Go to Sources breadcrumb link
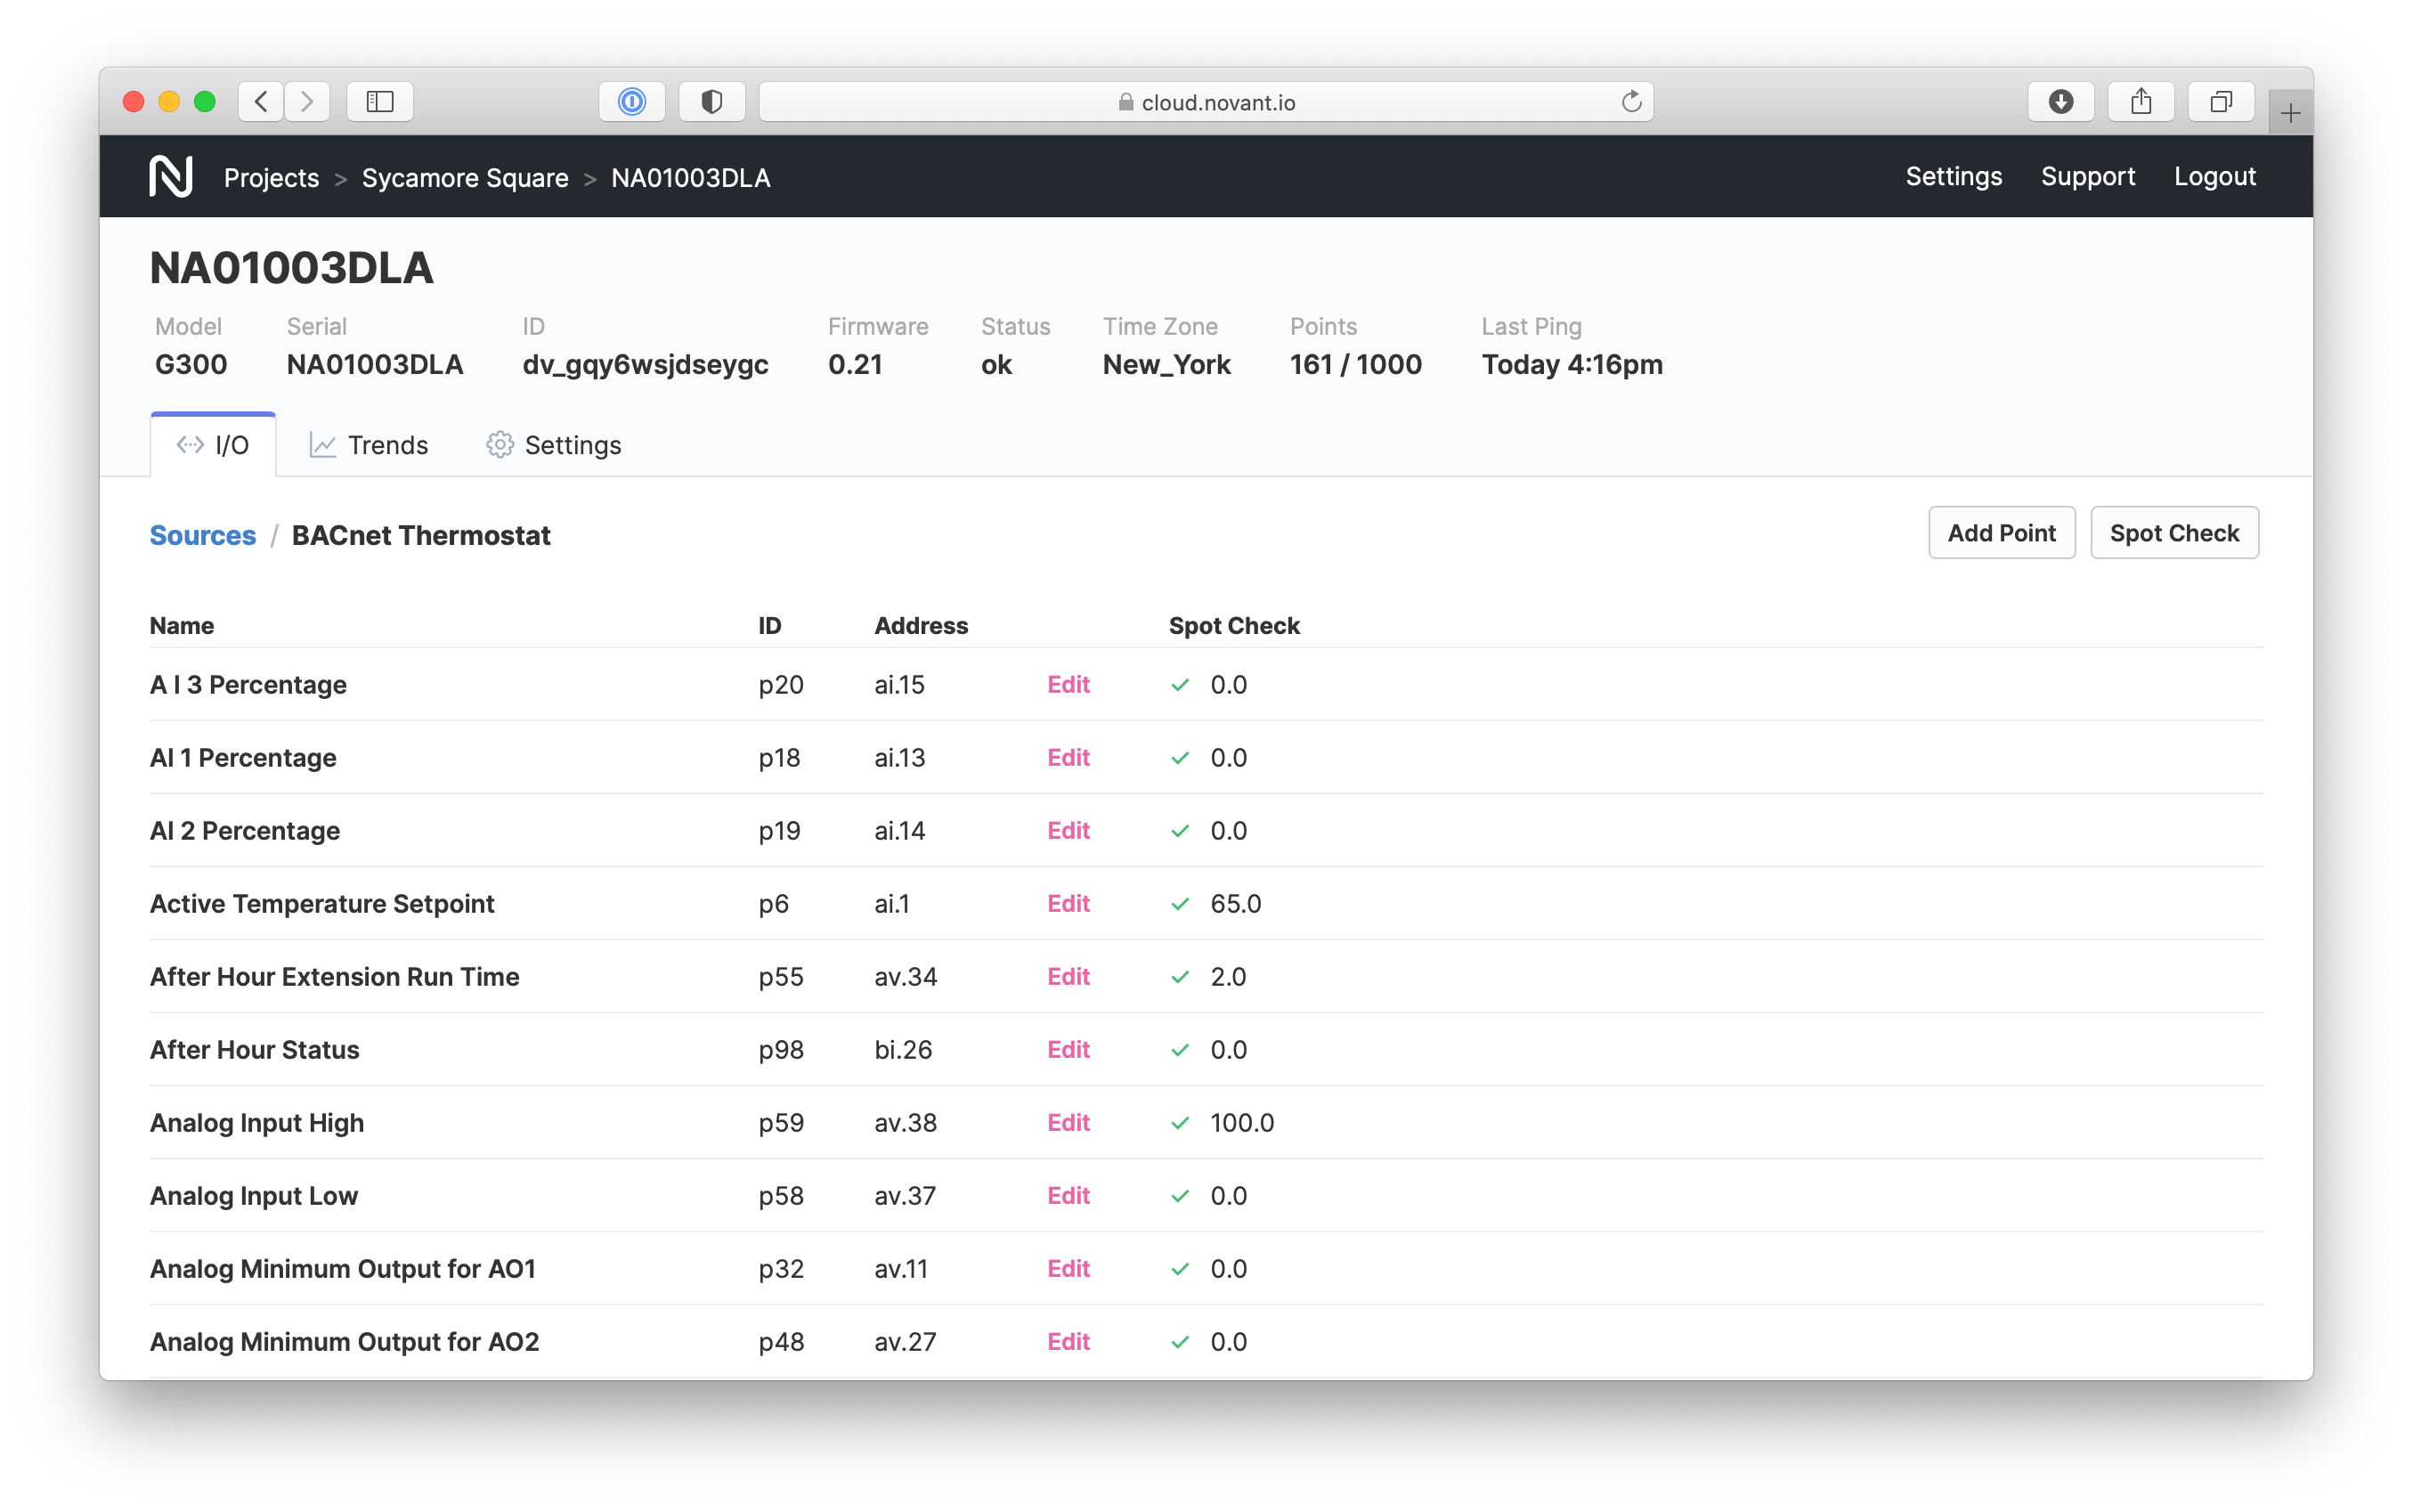 click(x=203, y=535)
